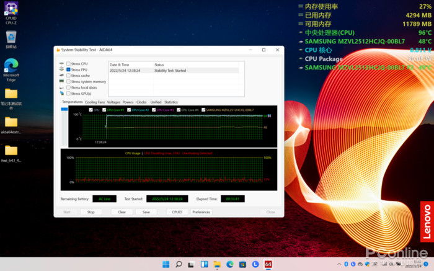Click the Bluetooth tray icon

346,264
